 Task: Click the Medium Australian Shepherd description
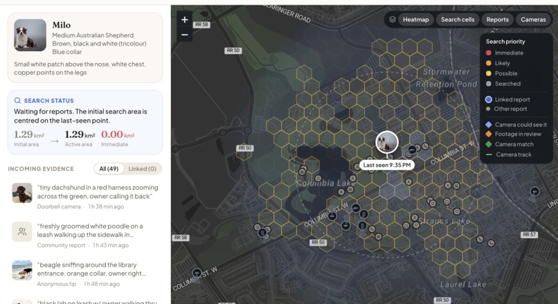(x=93, y=35)
